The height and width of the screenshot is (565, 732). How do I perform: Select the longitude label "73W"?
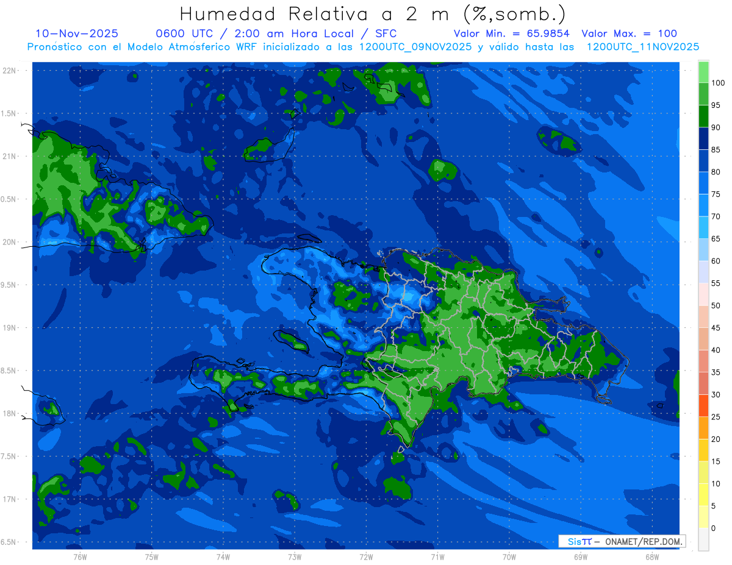coord(295,556)
